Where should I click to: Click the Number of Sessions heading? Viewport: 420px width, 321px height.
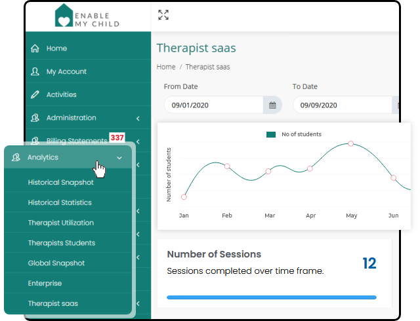pos(214,254)
